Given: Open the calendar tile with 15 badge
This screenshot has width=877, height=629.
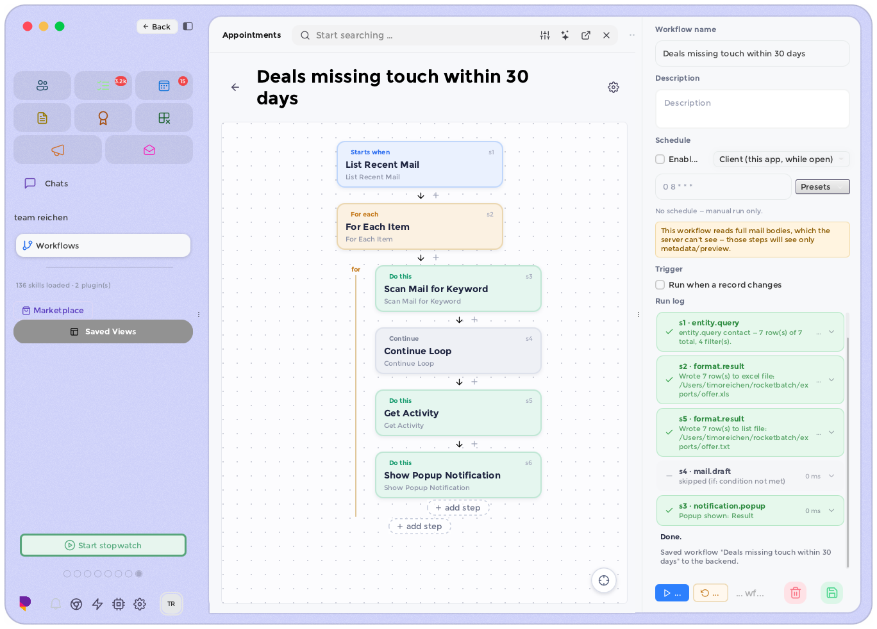Looking at the screenshot, I should click(x=164, y=85).
